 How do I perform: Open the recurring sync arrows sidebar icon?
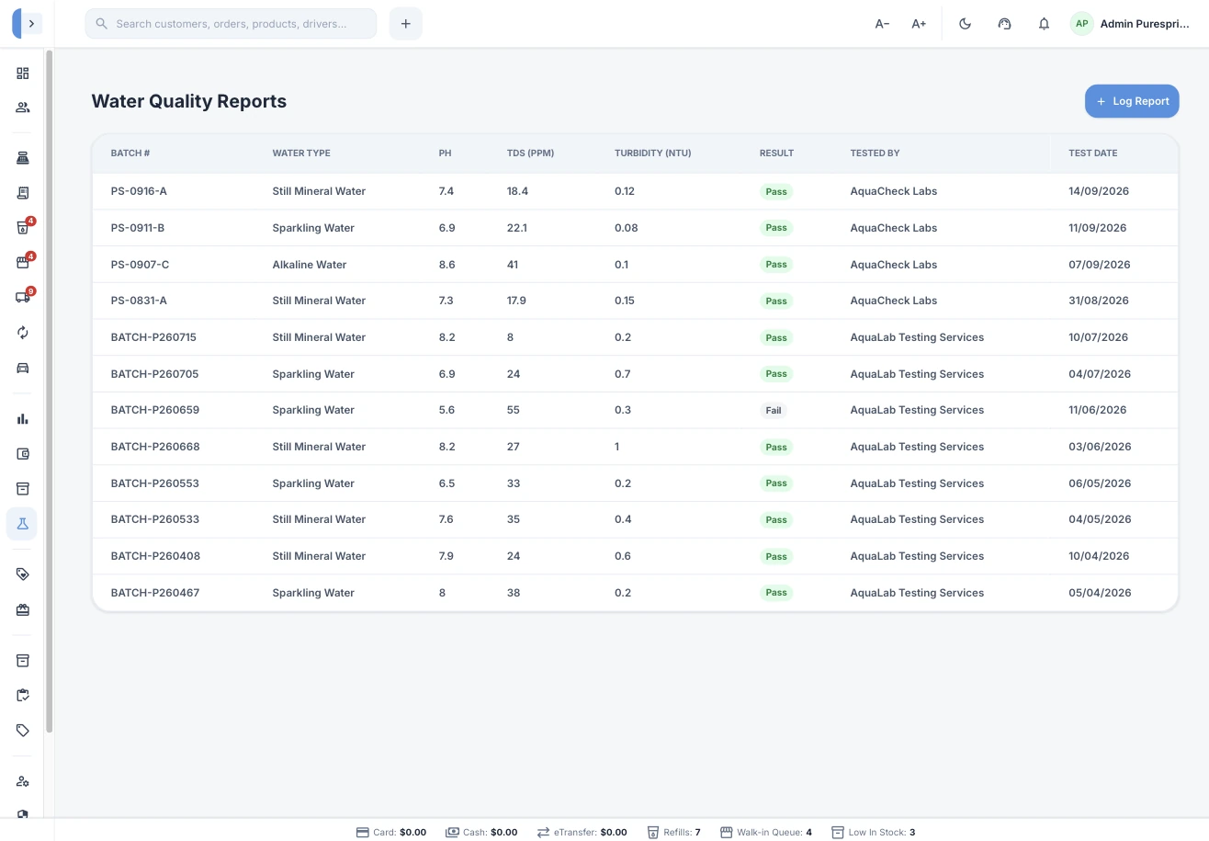point(22,333)
